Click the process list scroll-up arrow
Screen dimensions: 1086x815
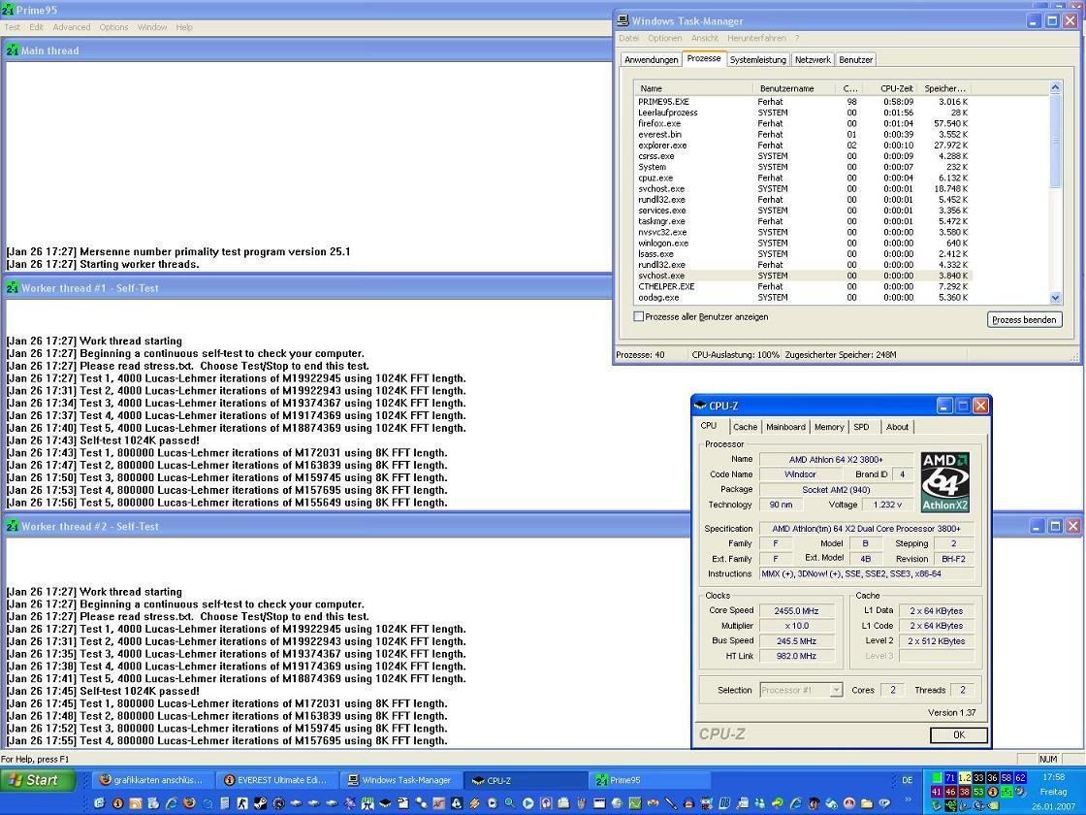[1056, 88]
